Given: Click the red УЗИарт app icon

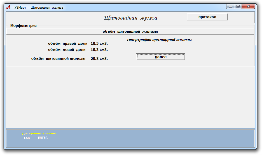Looking at the screenshot, I should (8, 7).
